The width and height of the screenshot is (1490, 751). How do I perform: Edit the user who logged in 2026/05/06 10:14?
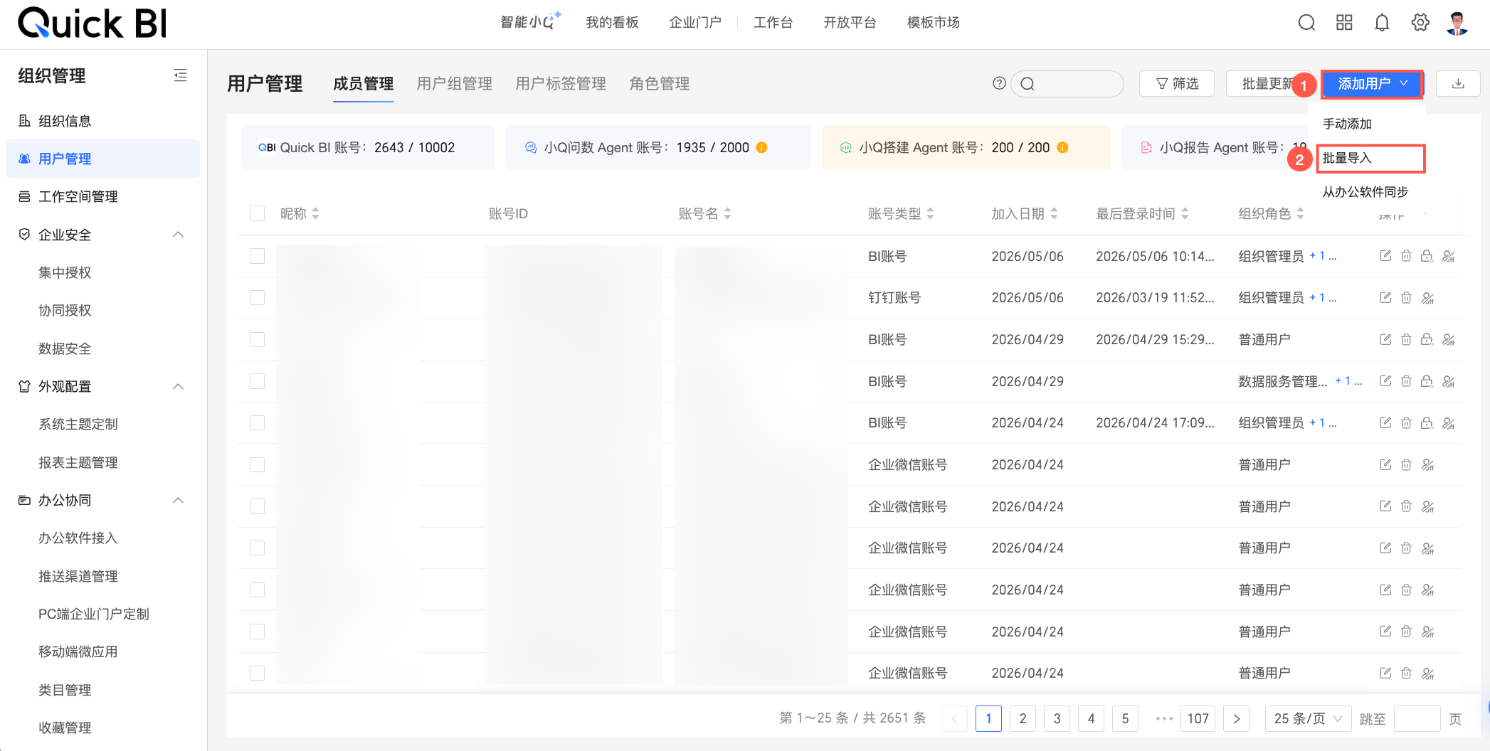[x=1385, y=256]
